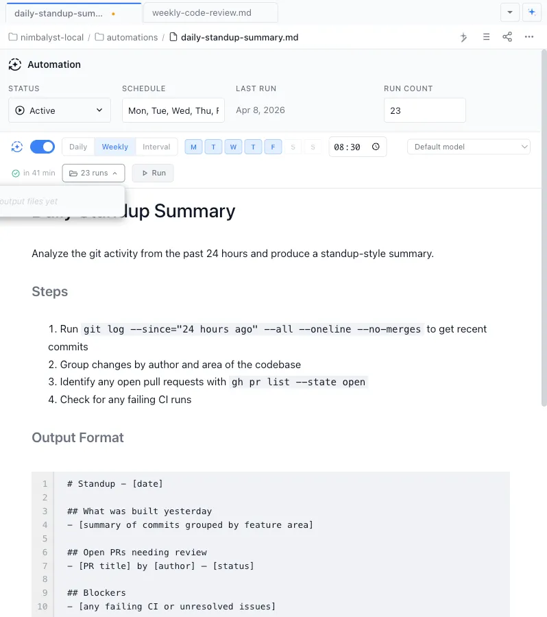Click the lightning bolt action icon
Image resolution: width=547 pixels, height=617 pixels.
point(463,37)
